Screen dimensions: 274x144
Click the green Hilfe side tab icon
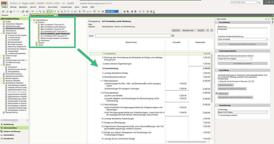[x=272, y=19]
